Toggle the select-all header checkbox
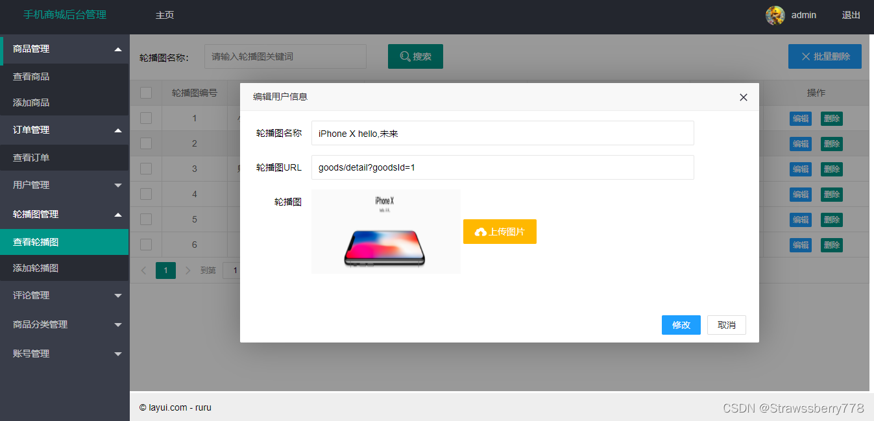Screen dimensions: 874x421 (x=146, y=93)
